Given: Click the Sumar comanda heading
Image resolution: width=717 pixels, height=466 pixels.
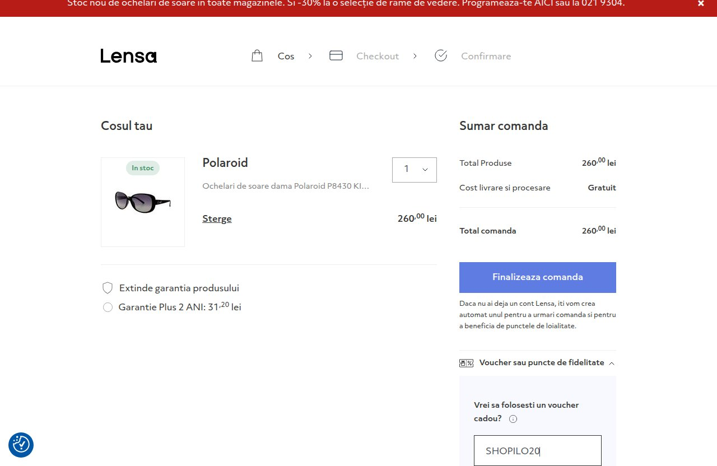Looking at the screenshot, I should pyautogui.click(x=504, y=125).
